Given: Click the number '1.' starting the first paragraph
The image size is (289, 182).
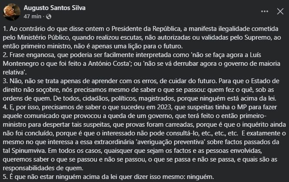Looking at the screenshot, I should click(x=5, y=29).
